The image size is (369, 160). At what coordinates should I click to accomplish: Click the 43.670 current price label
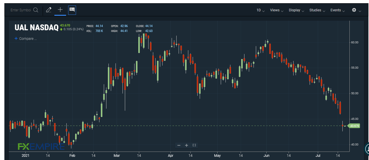tap(354, 126)
